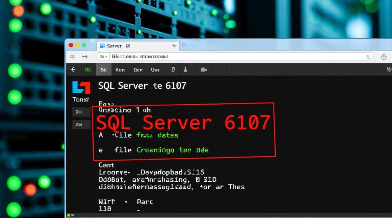Click the second small sidebar button
Viewport: 392px width, 218px height.
click(81, 125)
